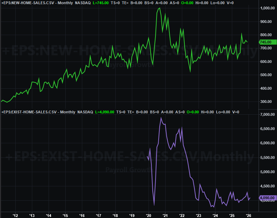Click the '23 year label on time axis
The width and height of the screenshot is (277, 218).
(x=199, y=215)
